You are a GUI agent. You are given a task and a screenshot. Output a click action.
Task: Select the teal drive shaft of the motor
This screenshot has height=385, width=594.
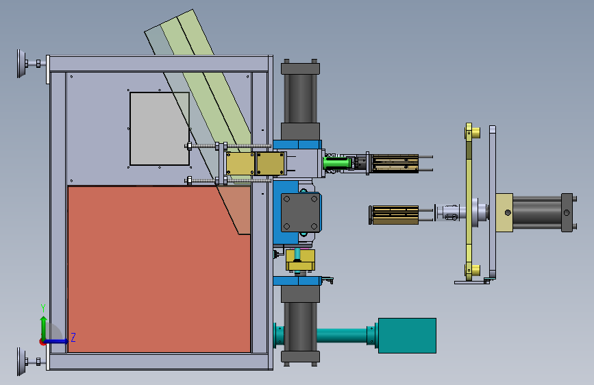coord(341,335)
